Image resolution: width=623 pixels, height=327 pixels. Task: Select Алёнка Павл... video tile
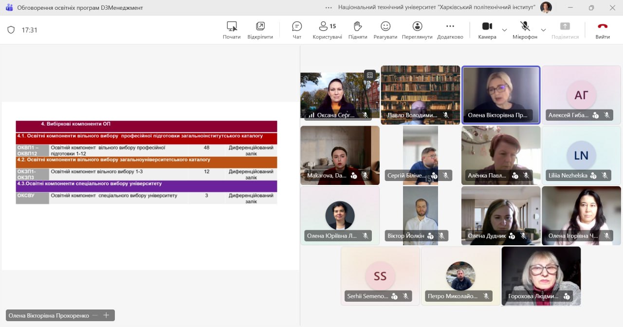[x=501, y=155]
